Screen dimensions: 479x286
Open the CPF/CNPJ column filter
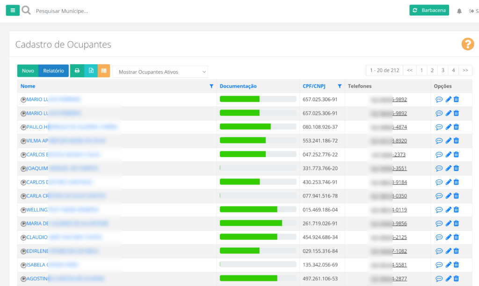pos(340,86)
